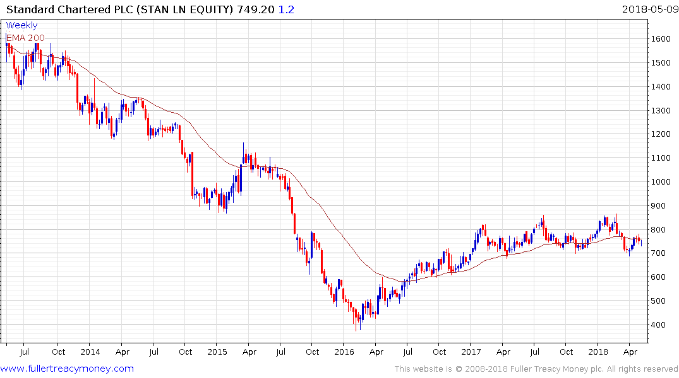Click the 800 price axis label

[658, 230]
